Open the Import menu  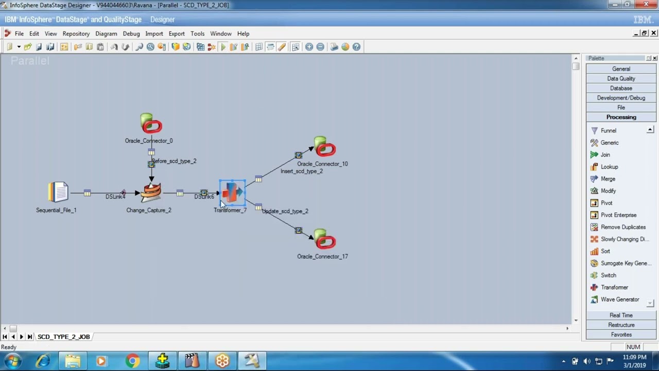click(x=154, y=33)
